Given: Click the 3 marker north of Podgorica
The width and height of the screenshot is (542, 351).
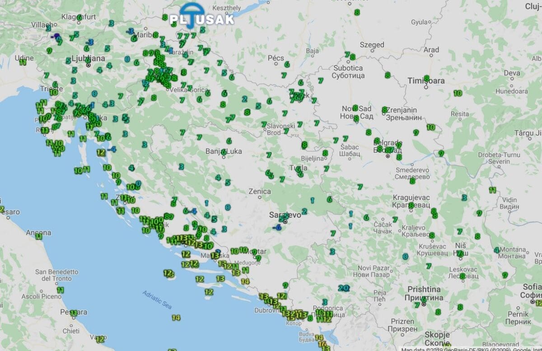Looking at the screenshot, I should pyautogui.click(x=324, y=302).
